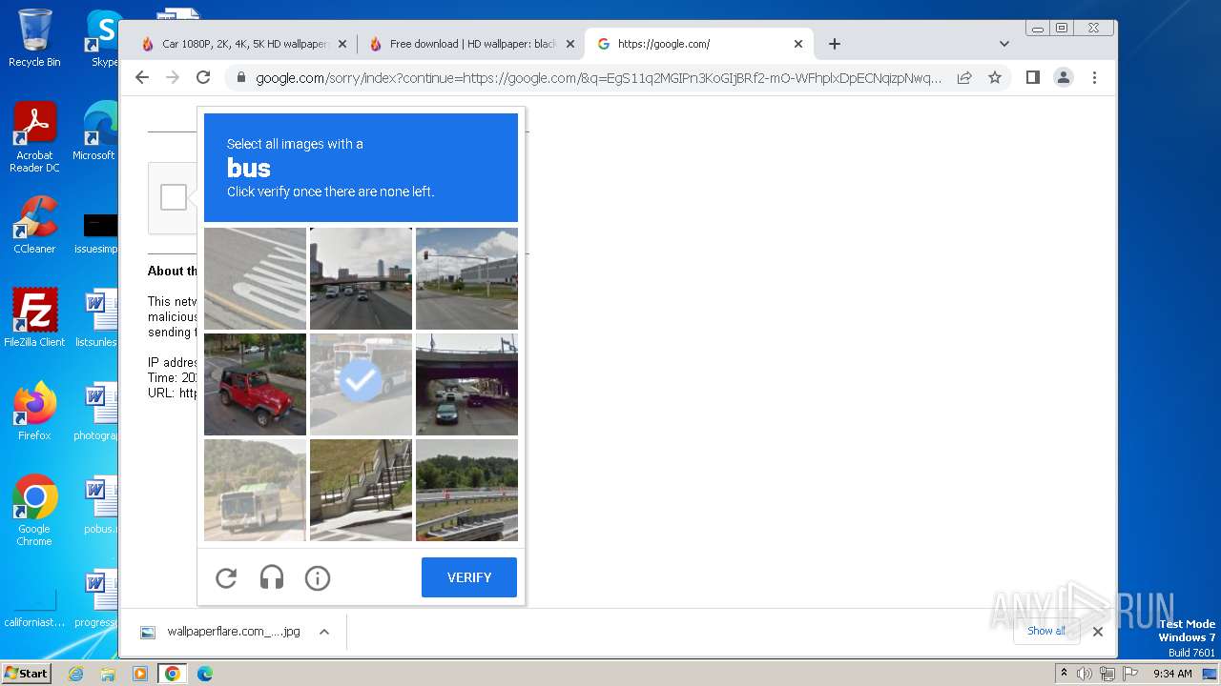
Task: Open File Explorer in taskbar
Action: tap(108, 674)
